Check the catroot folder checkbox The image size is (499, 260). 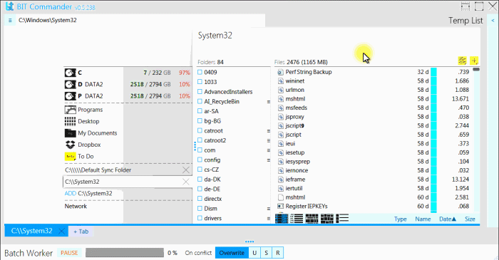[200, 130]
